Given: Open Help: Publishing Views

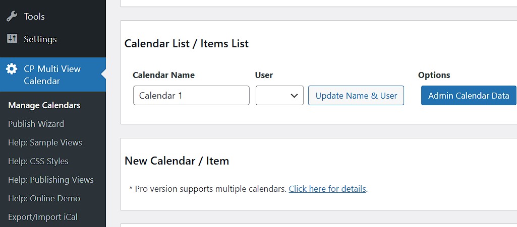Looking at the screenshot, I should coord(51,180).
